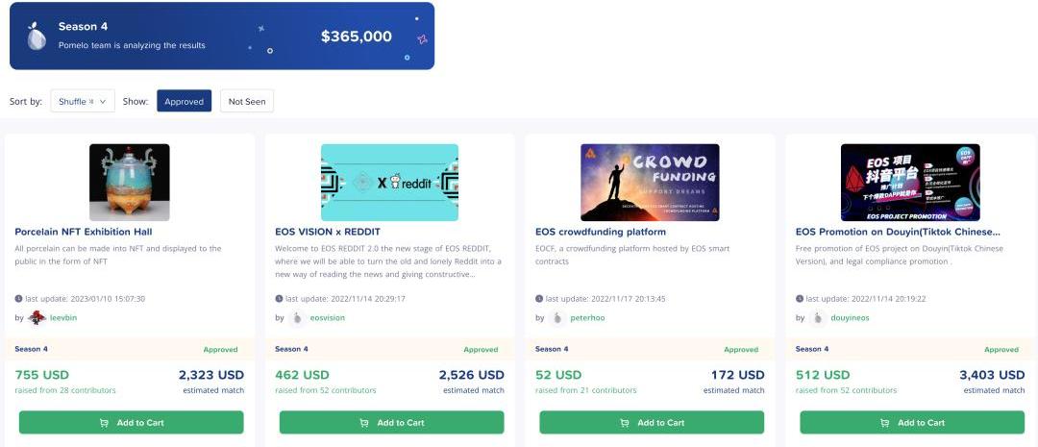
Task: Add EOS Promotion on Douyin to cart
Action: pyautogui.click(x=912, y=423)
